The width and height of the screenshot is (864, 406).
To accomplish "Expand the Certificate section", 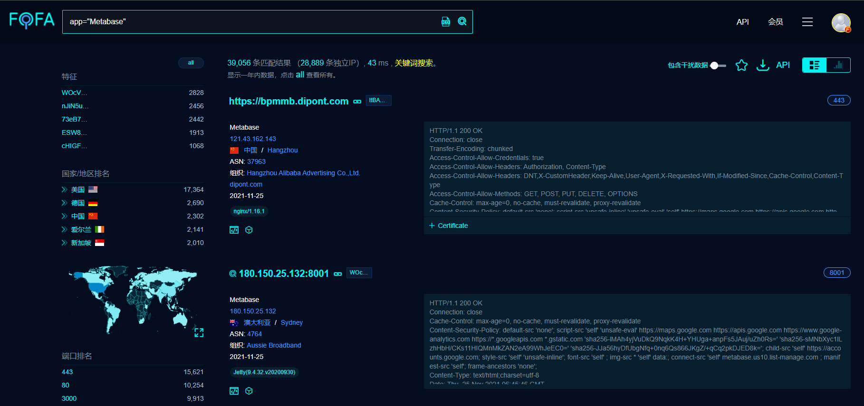I will pos(449,226).
